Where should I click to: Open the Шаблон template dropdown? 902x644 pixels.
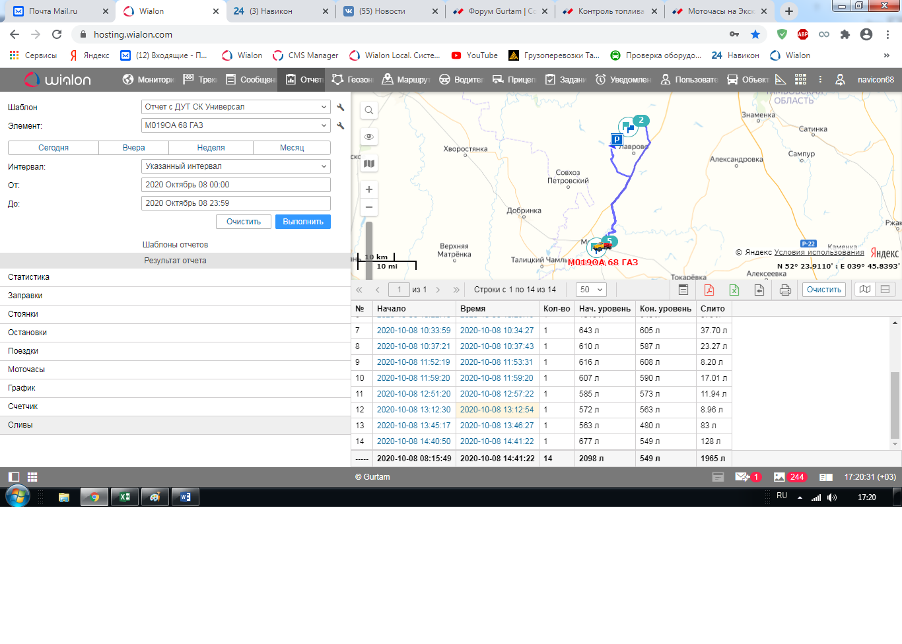pos(236,107)
